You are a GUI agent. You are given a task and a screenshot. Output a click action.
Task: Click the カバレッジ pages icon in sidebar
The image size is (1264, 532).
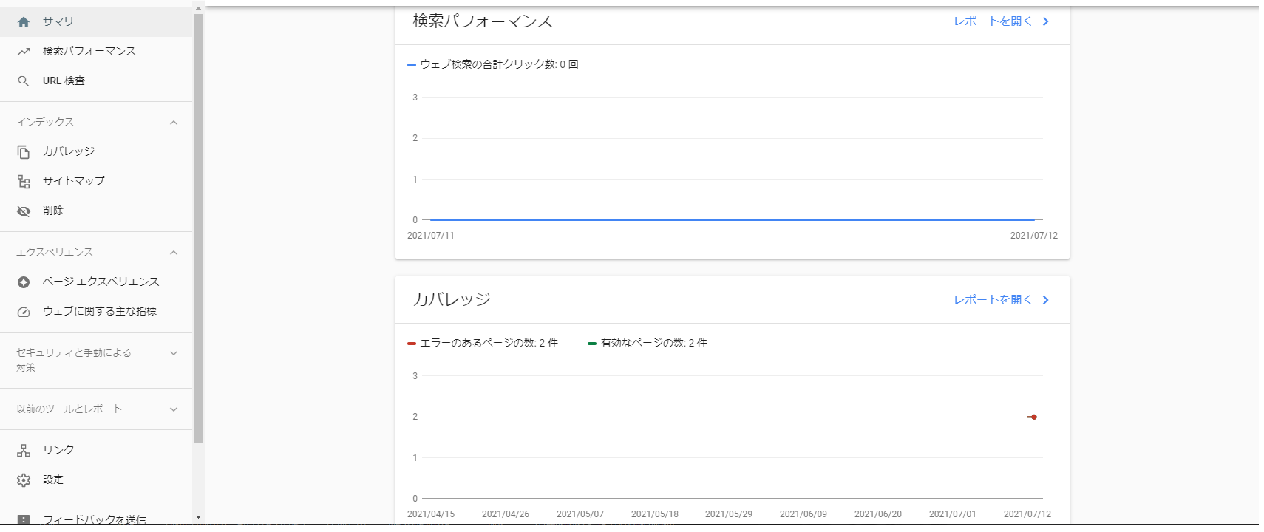point(24,152)
